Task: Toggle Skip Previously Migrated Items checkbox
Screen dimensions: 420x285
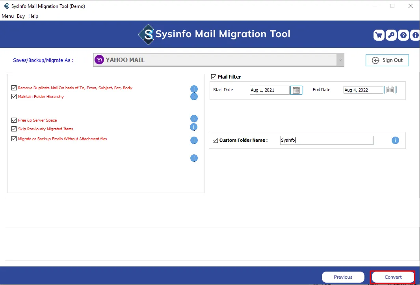Action: (x=14, y=129)
